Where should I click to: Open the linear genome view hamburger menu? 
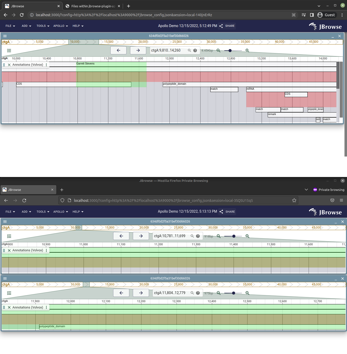[x=5, y=36]
